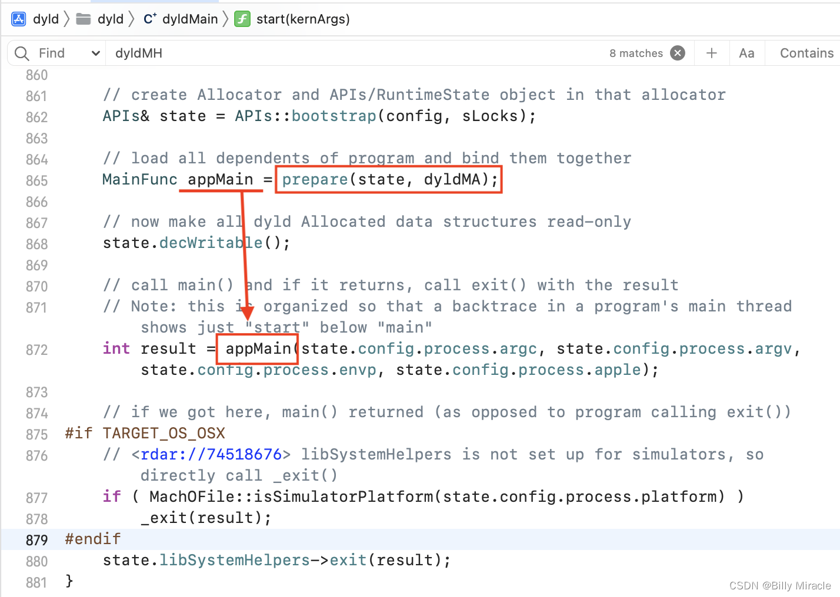The height and width of the screenshot is (597, 840).
Task: Click TARGET_OS_OSX macro on line 875
Action: (164, 434)
